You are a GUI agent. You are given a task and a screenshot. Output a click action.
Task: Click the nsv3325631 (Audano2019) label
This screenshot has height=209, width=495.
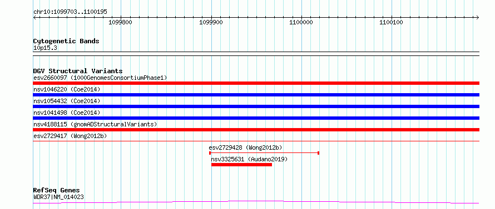click(249, 159)
